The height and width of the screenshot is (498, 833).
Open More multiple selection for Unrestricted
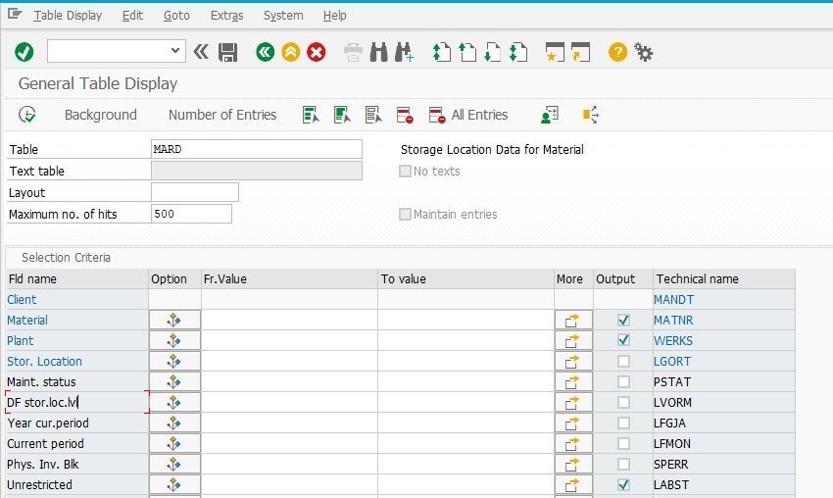(x=573, y=484)
